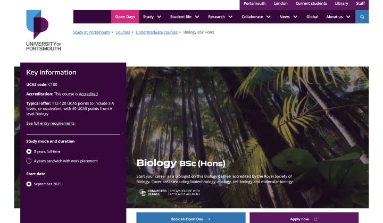Click the external link icon on Apply now
Image resolution: width=383 pixels, height=223 pixels.
tap(315, 219)
